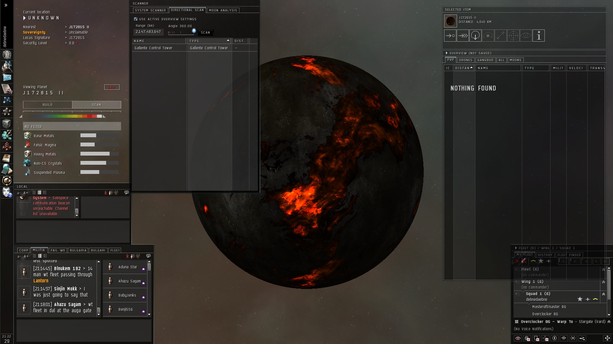This screenshot has width=613, height=344.
Task: Open the Assets cube icon in sidebar
Action: [x=7, y=123]
